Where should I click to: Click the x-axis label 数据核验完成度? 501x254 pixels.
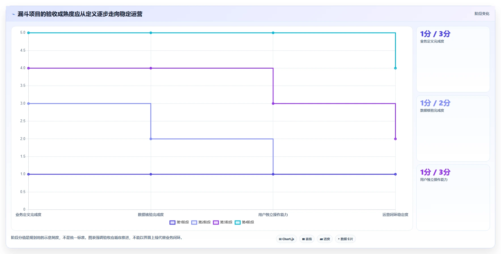click(x=151, y=215)
